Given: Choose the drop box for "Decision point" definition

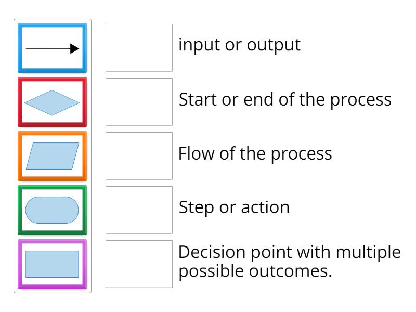Looking at the screenshot, I should [139, 264].
